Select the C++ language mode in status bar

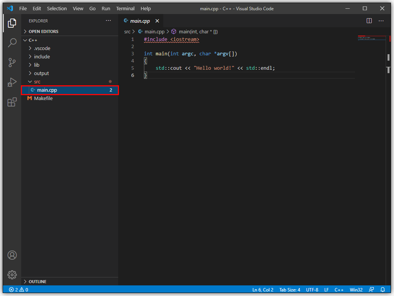click(x=339, y=290)
